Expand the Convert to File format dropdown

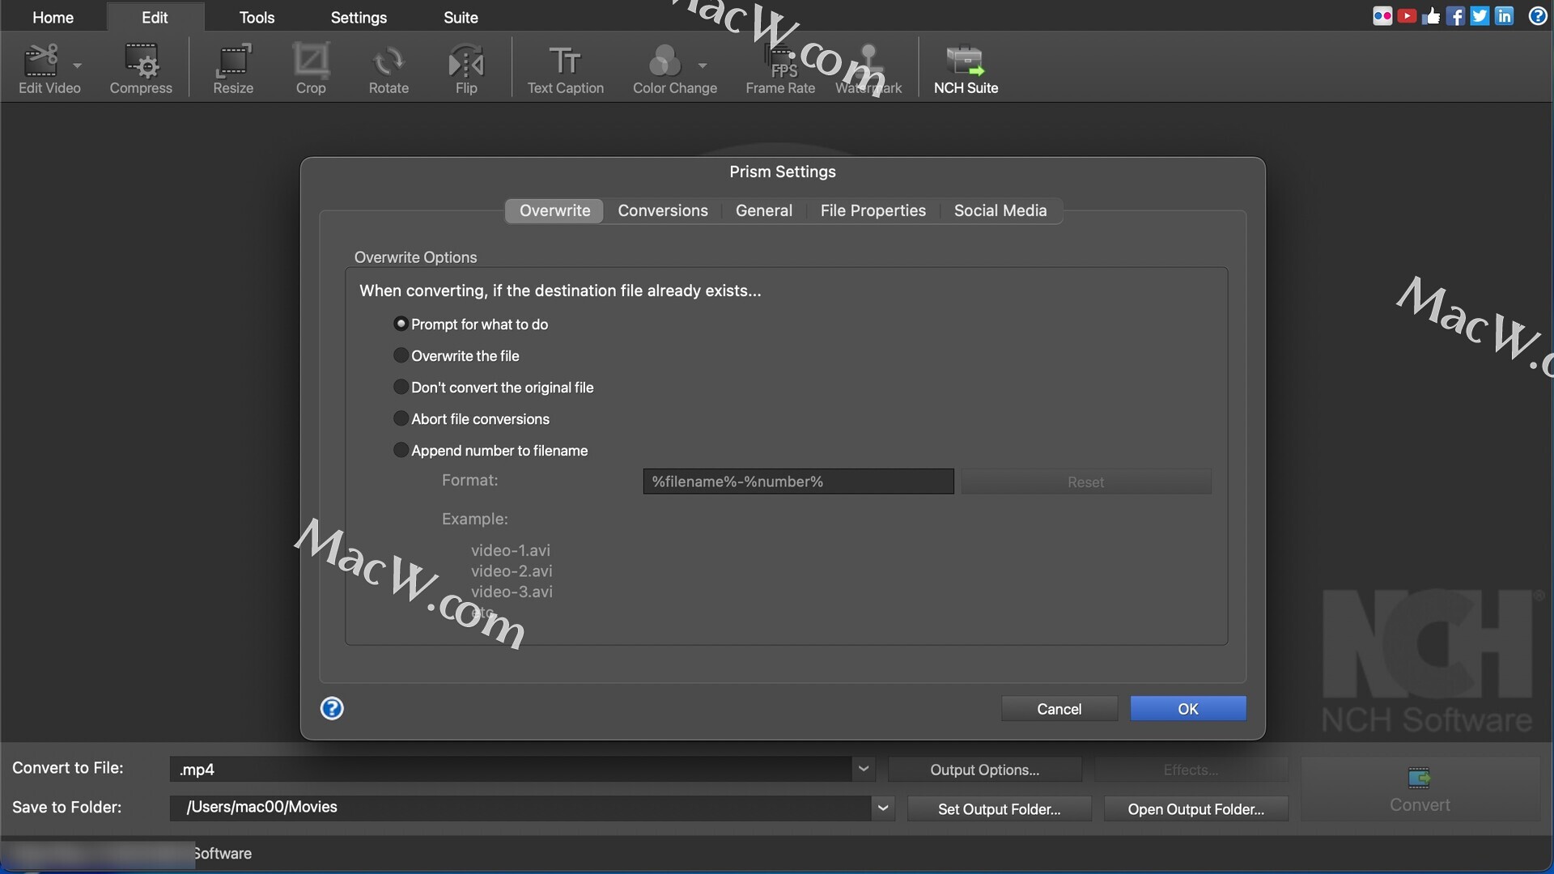click(864, 769)
